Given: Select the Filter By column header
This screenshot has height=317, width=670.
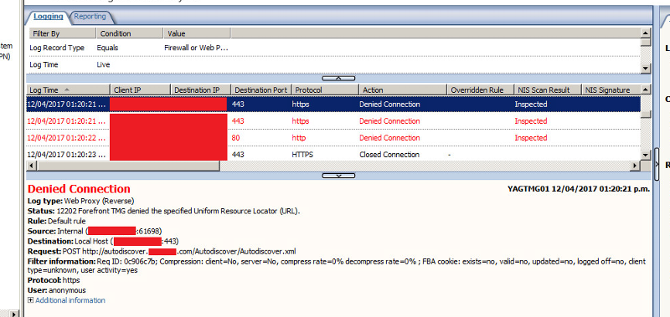Looking at the screenshot, I should coord(62,33).
